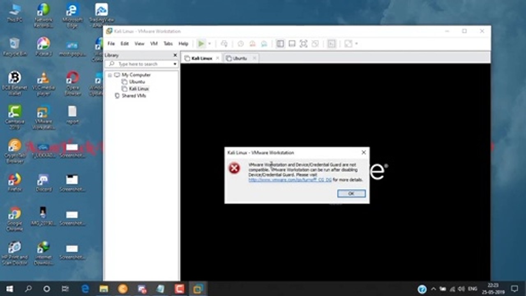Toggle the thumbnail bar toolbar icon
This screenshot has height=296, width=526.
coord(292,44)
